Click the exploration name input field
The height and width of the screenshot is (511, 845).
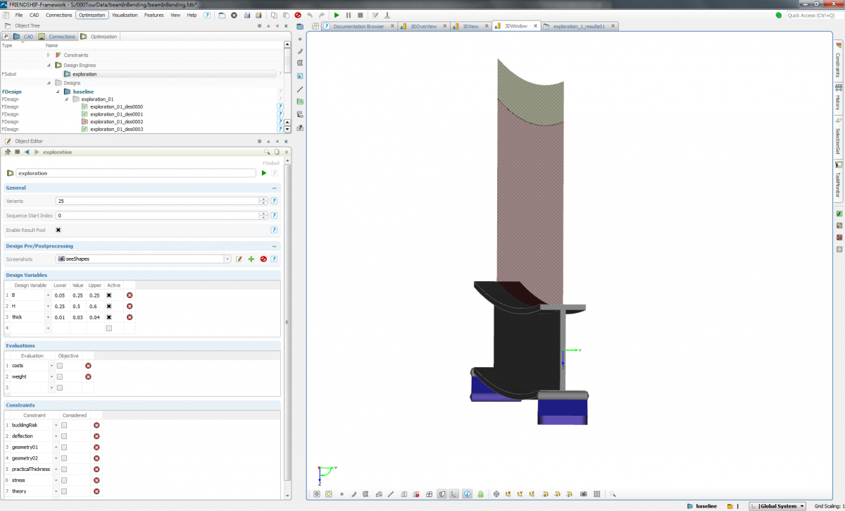pos(136,173)
